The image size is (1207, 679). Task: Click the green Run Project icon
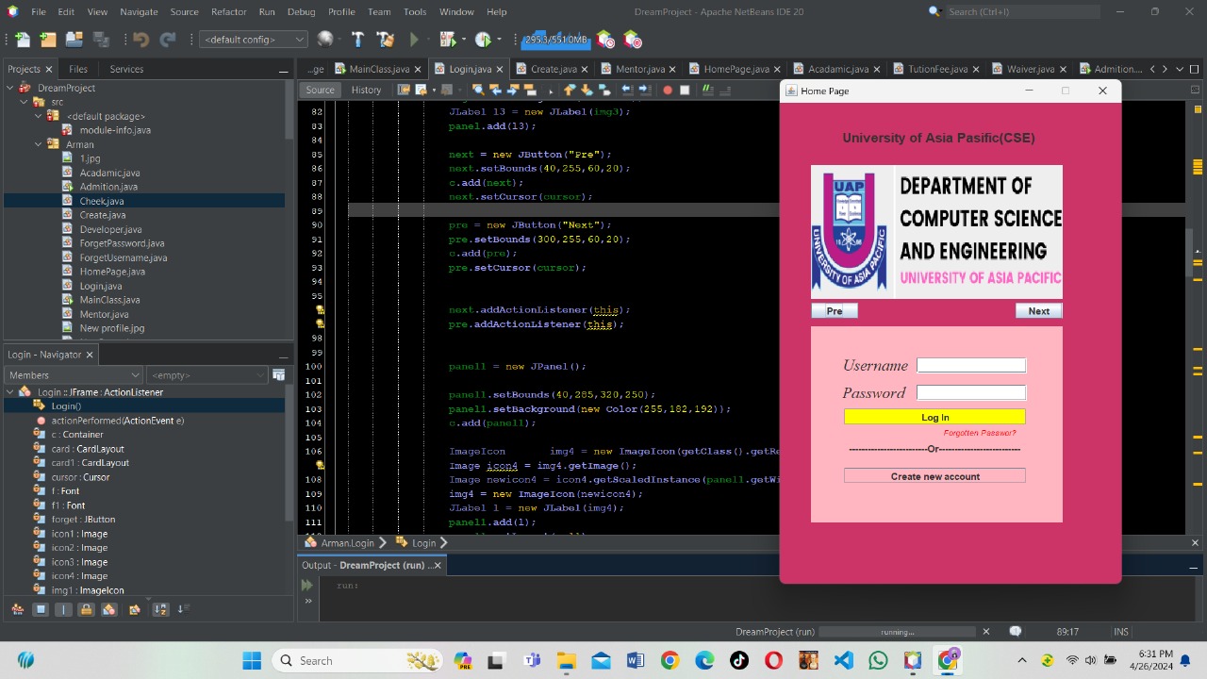(414, 40)
